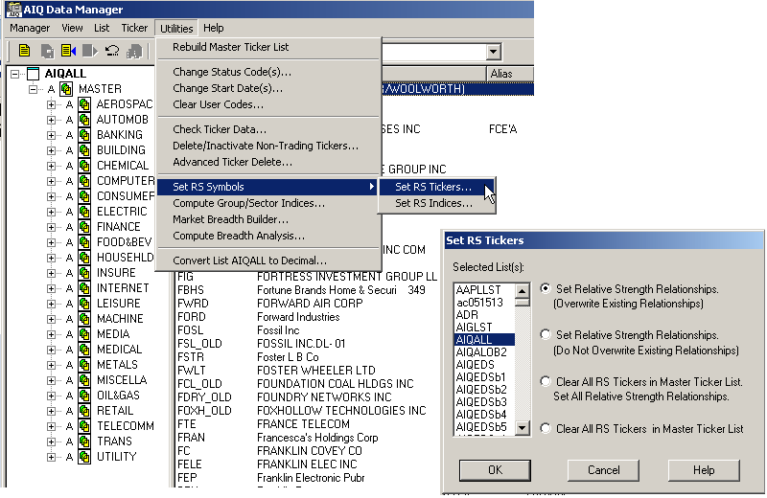This screenshot has height=498, width=767.
Task: Click the curved undo arrow toolbar icon
Action: 112,51
